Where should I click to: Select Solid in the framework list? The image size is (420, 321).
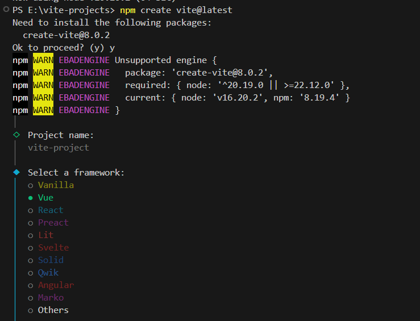pyautogui.click(x=46, y=260)
